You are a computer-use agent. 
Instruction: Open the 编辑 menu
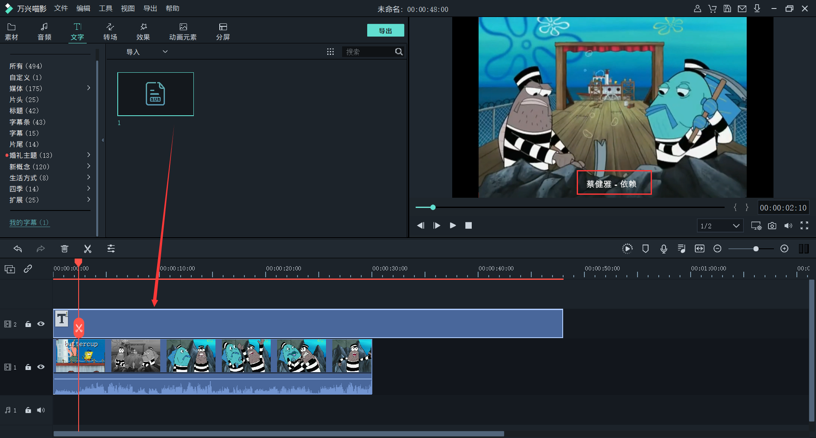click(x=83, y=9)
